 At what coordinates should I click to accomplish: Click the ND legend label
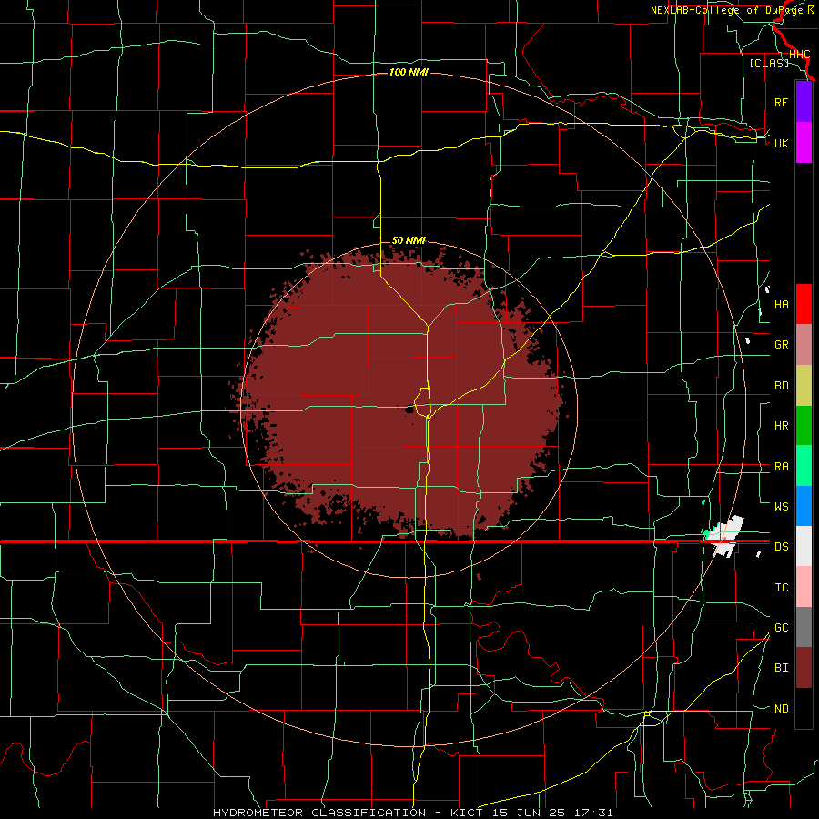coord(781,709)
